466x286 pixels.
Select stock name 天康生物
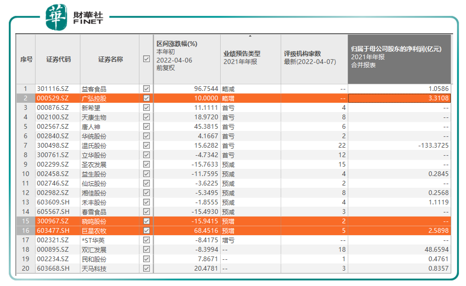tap(94, 118)
